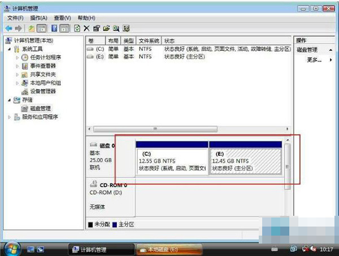Open the 查看(V) menu
Screen dimensions: 339x256
(62, 18)
